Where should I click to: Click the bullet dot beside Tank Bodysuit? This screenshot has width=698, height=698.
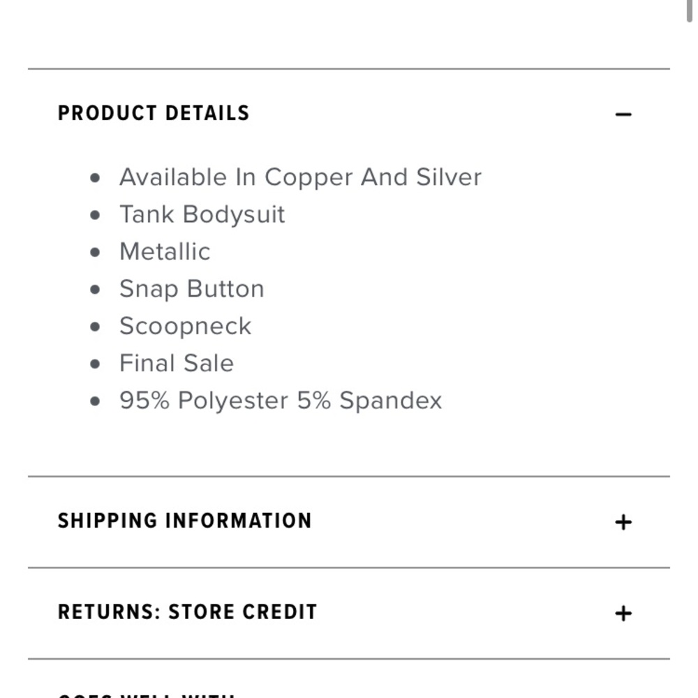(96, 215)
